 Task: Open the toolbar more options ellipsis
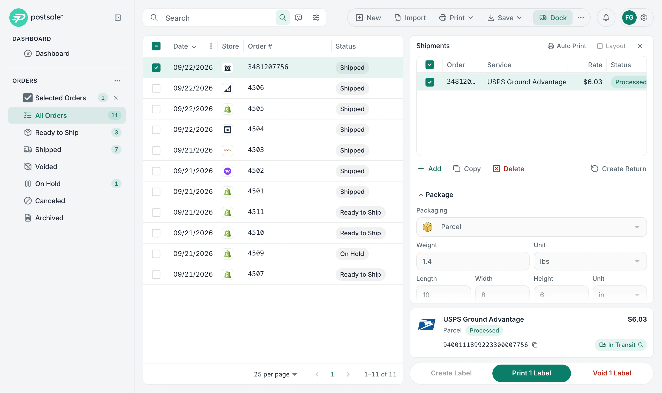point(581,18)
